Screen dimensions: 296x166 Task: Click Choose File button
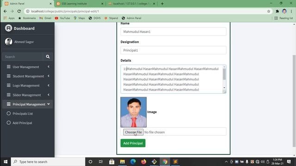[x=133, y=132]
